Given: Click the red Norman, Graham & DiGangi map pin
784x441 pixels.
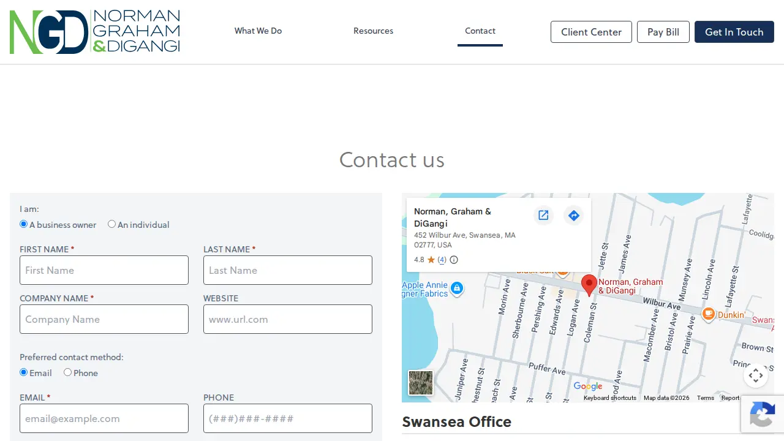Looking at the screenshot, I should [x=589, y=285].
